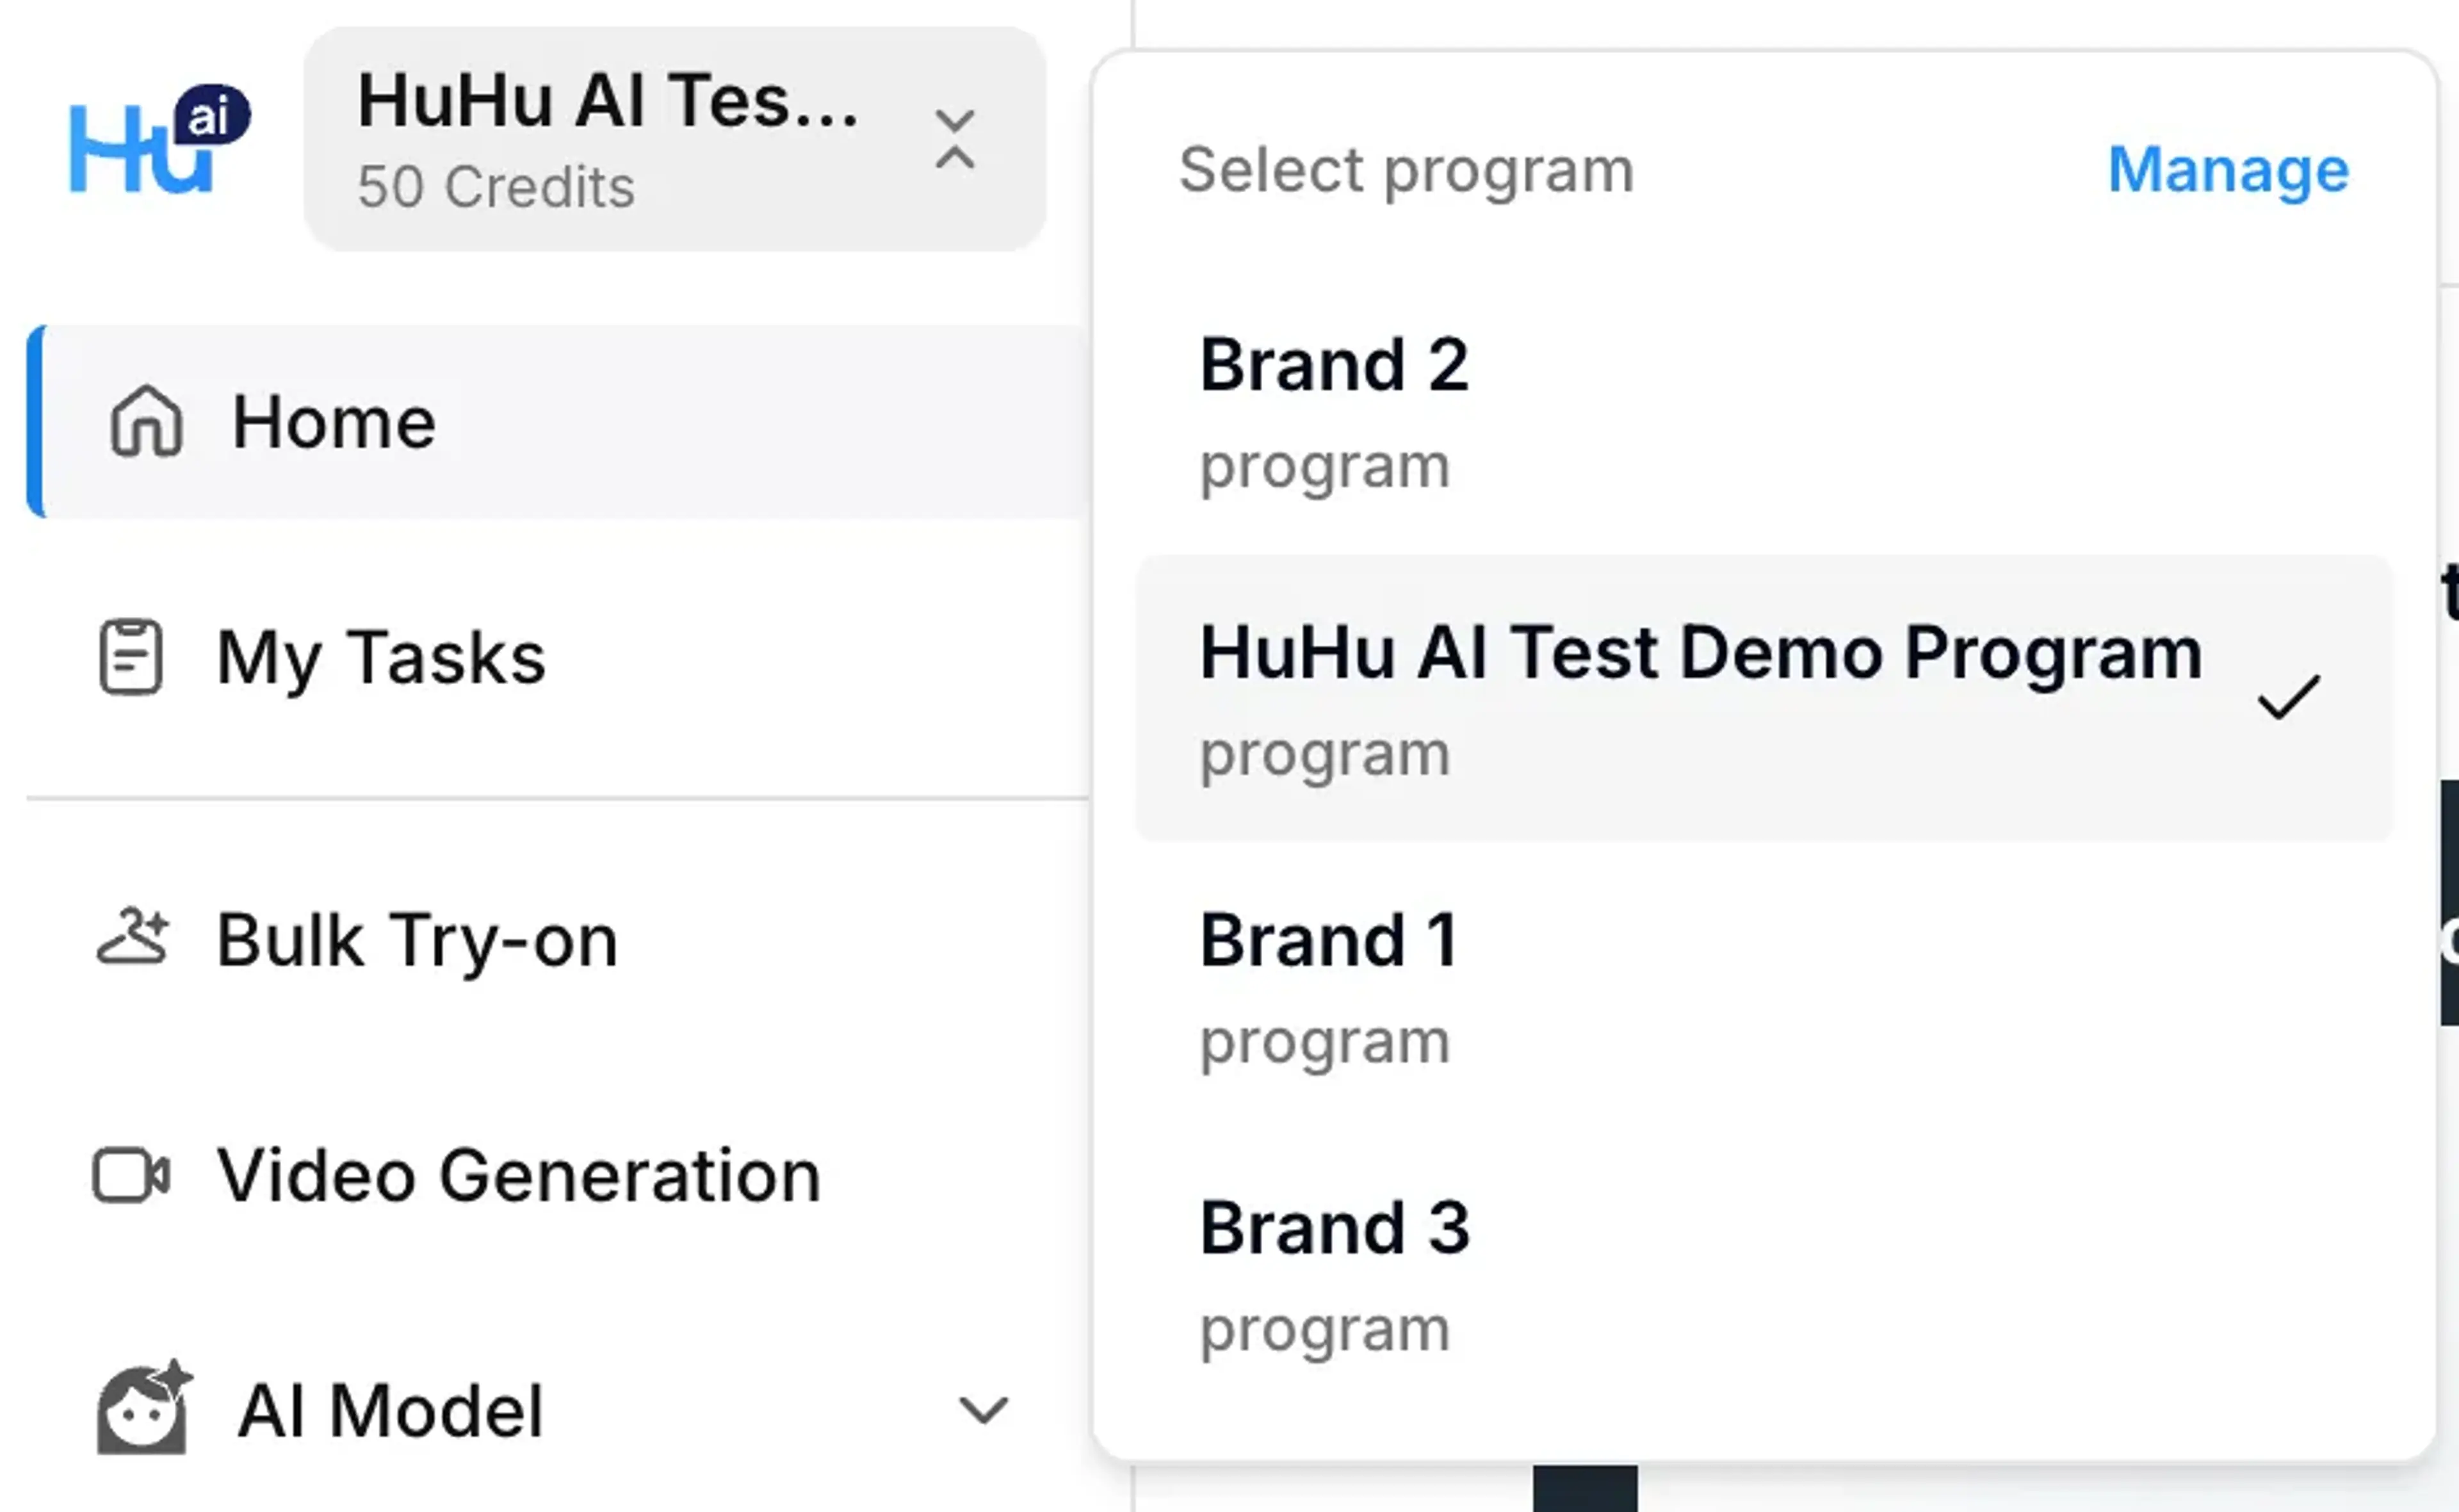
Task: Select the Bulk Try-on hanger icon
Action: point(135,938)
